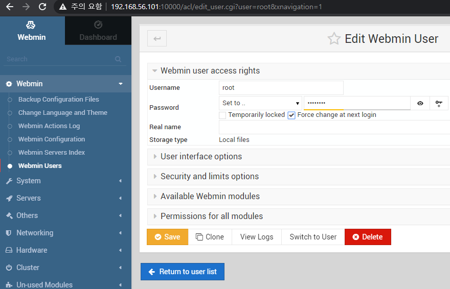450x289 pixels.
Task: Click the password input field
Action: [357, 103]
